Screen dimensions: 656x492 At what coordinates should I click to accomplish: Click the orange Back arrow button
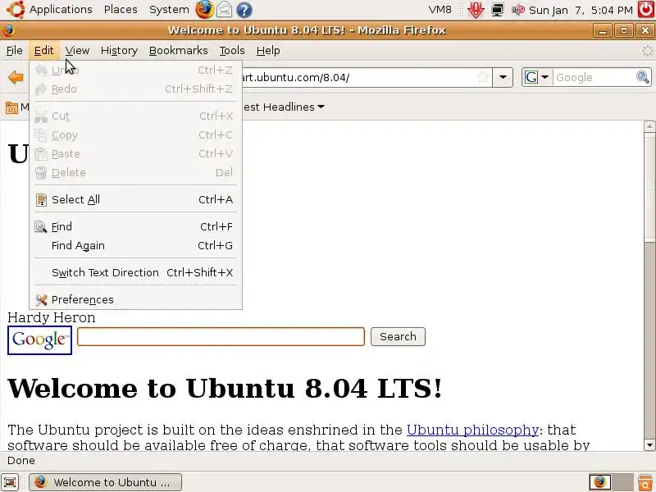coord(16,77)
